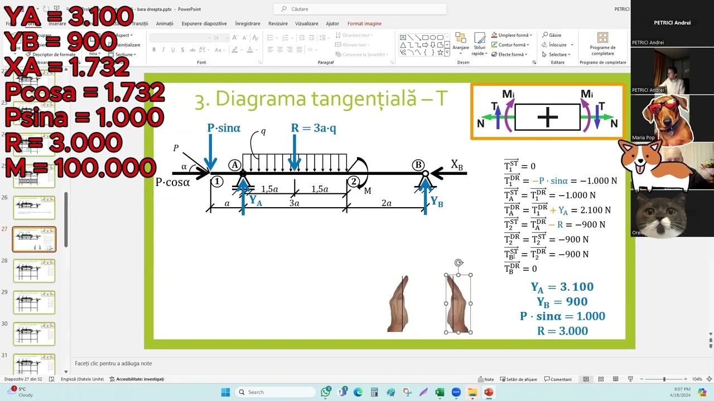The image size is (714, 401).
Task: Select the triangle shape in shapes gallery
Action: [x=403, y=45]
